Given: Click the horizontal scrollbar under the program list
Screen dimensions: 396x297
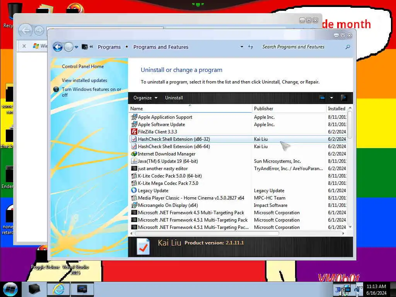Looking at the screenshot, I should [207, 233].
